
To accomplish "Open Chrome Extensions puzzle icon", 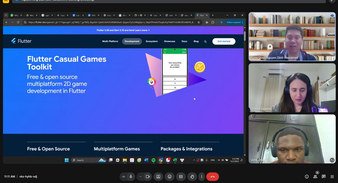I will click(213, 22).
